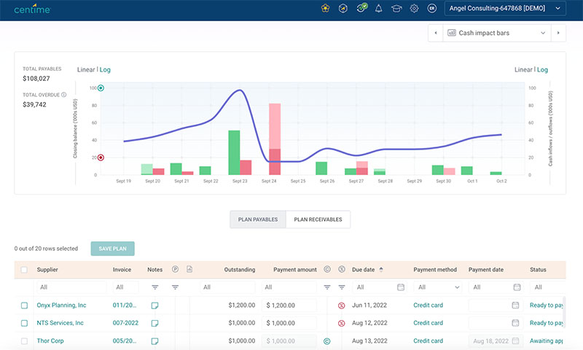The width and height of the screenshot is (583, 350).
Task: Click the Total Overdue info icon
Action: (64, 95)
